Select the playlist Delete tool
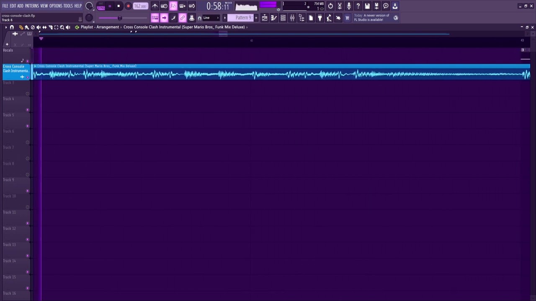 pyautogui.click(x=33, y=27)
